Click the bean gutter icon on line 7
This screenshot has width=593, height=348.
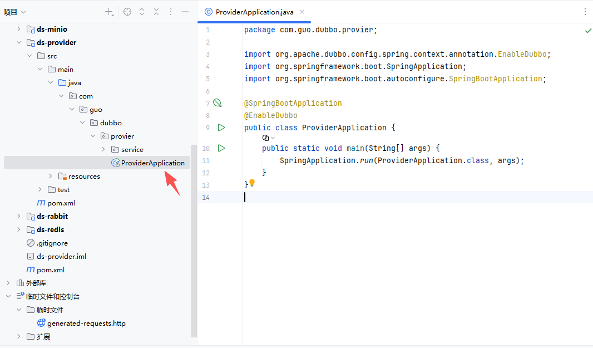217,102
